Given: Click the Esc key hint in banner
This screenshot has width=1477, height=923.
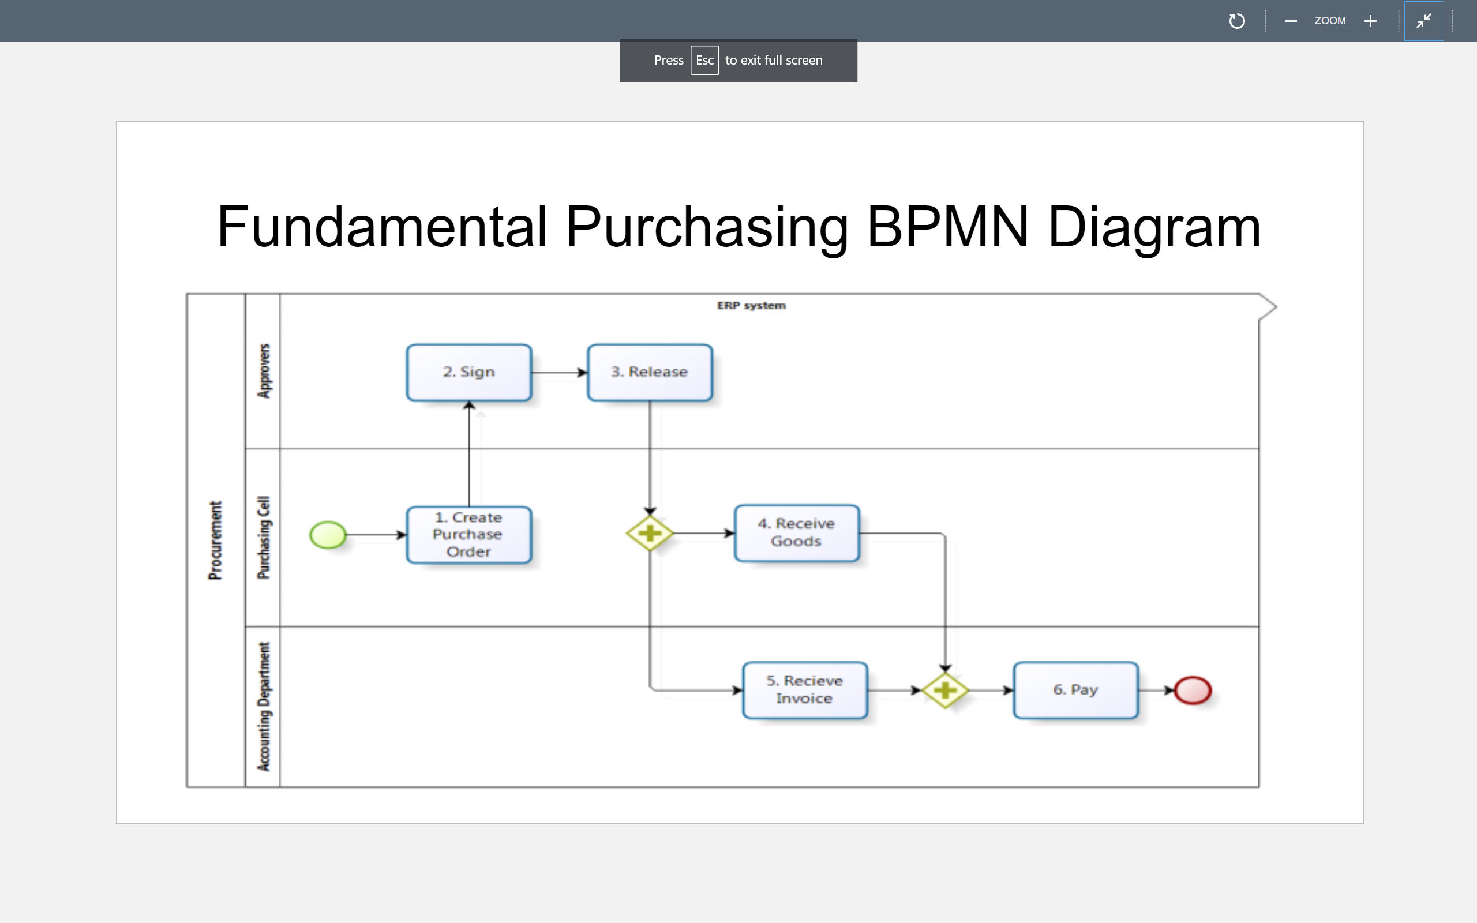Looking at the screenshot, I should (704, 61).
